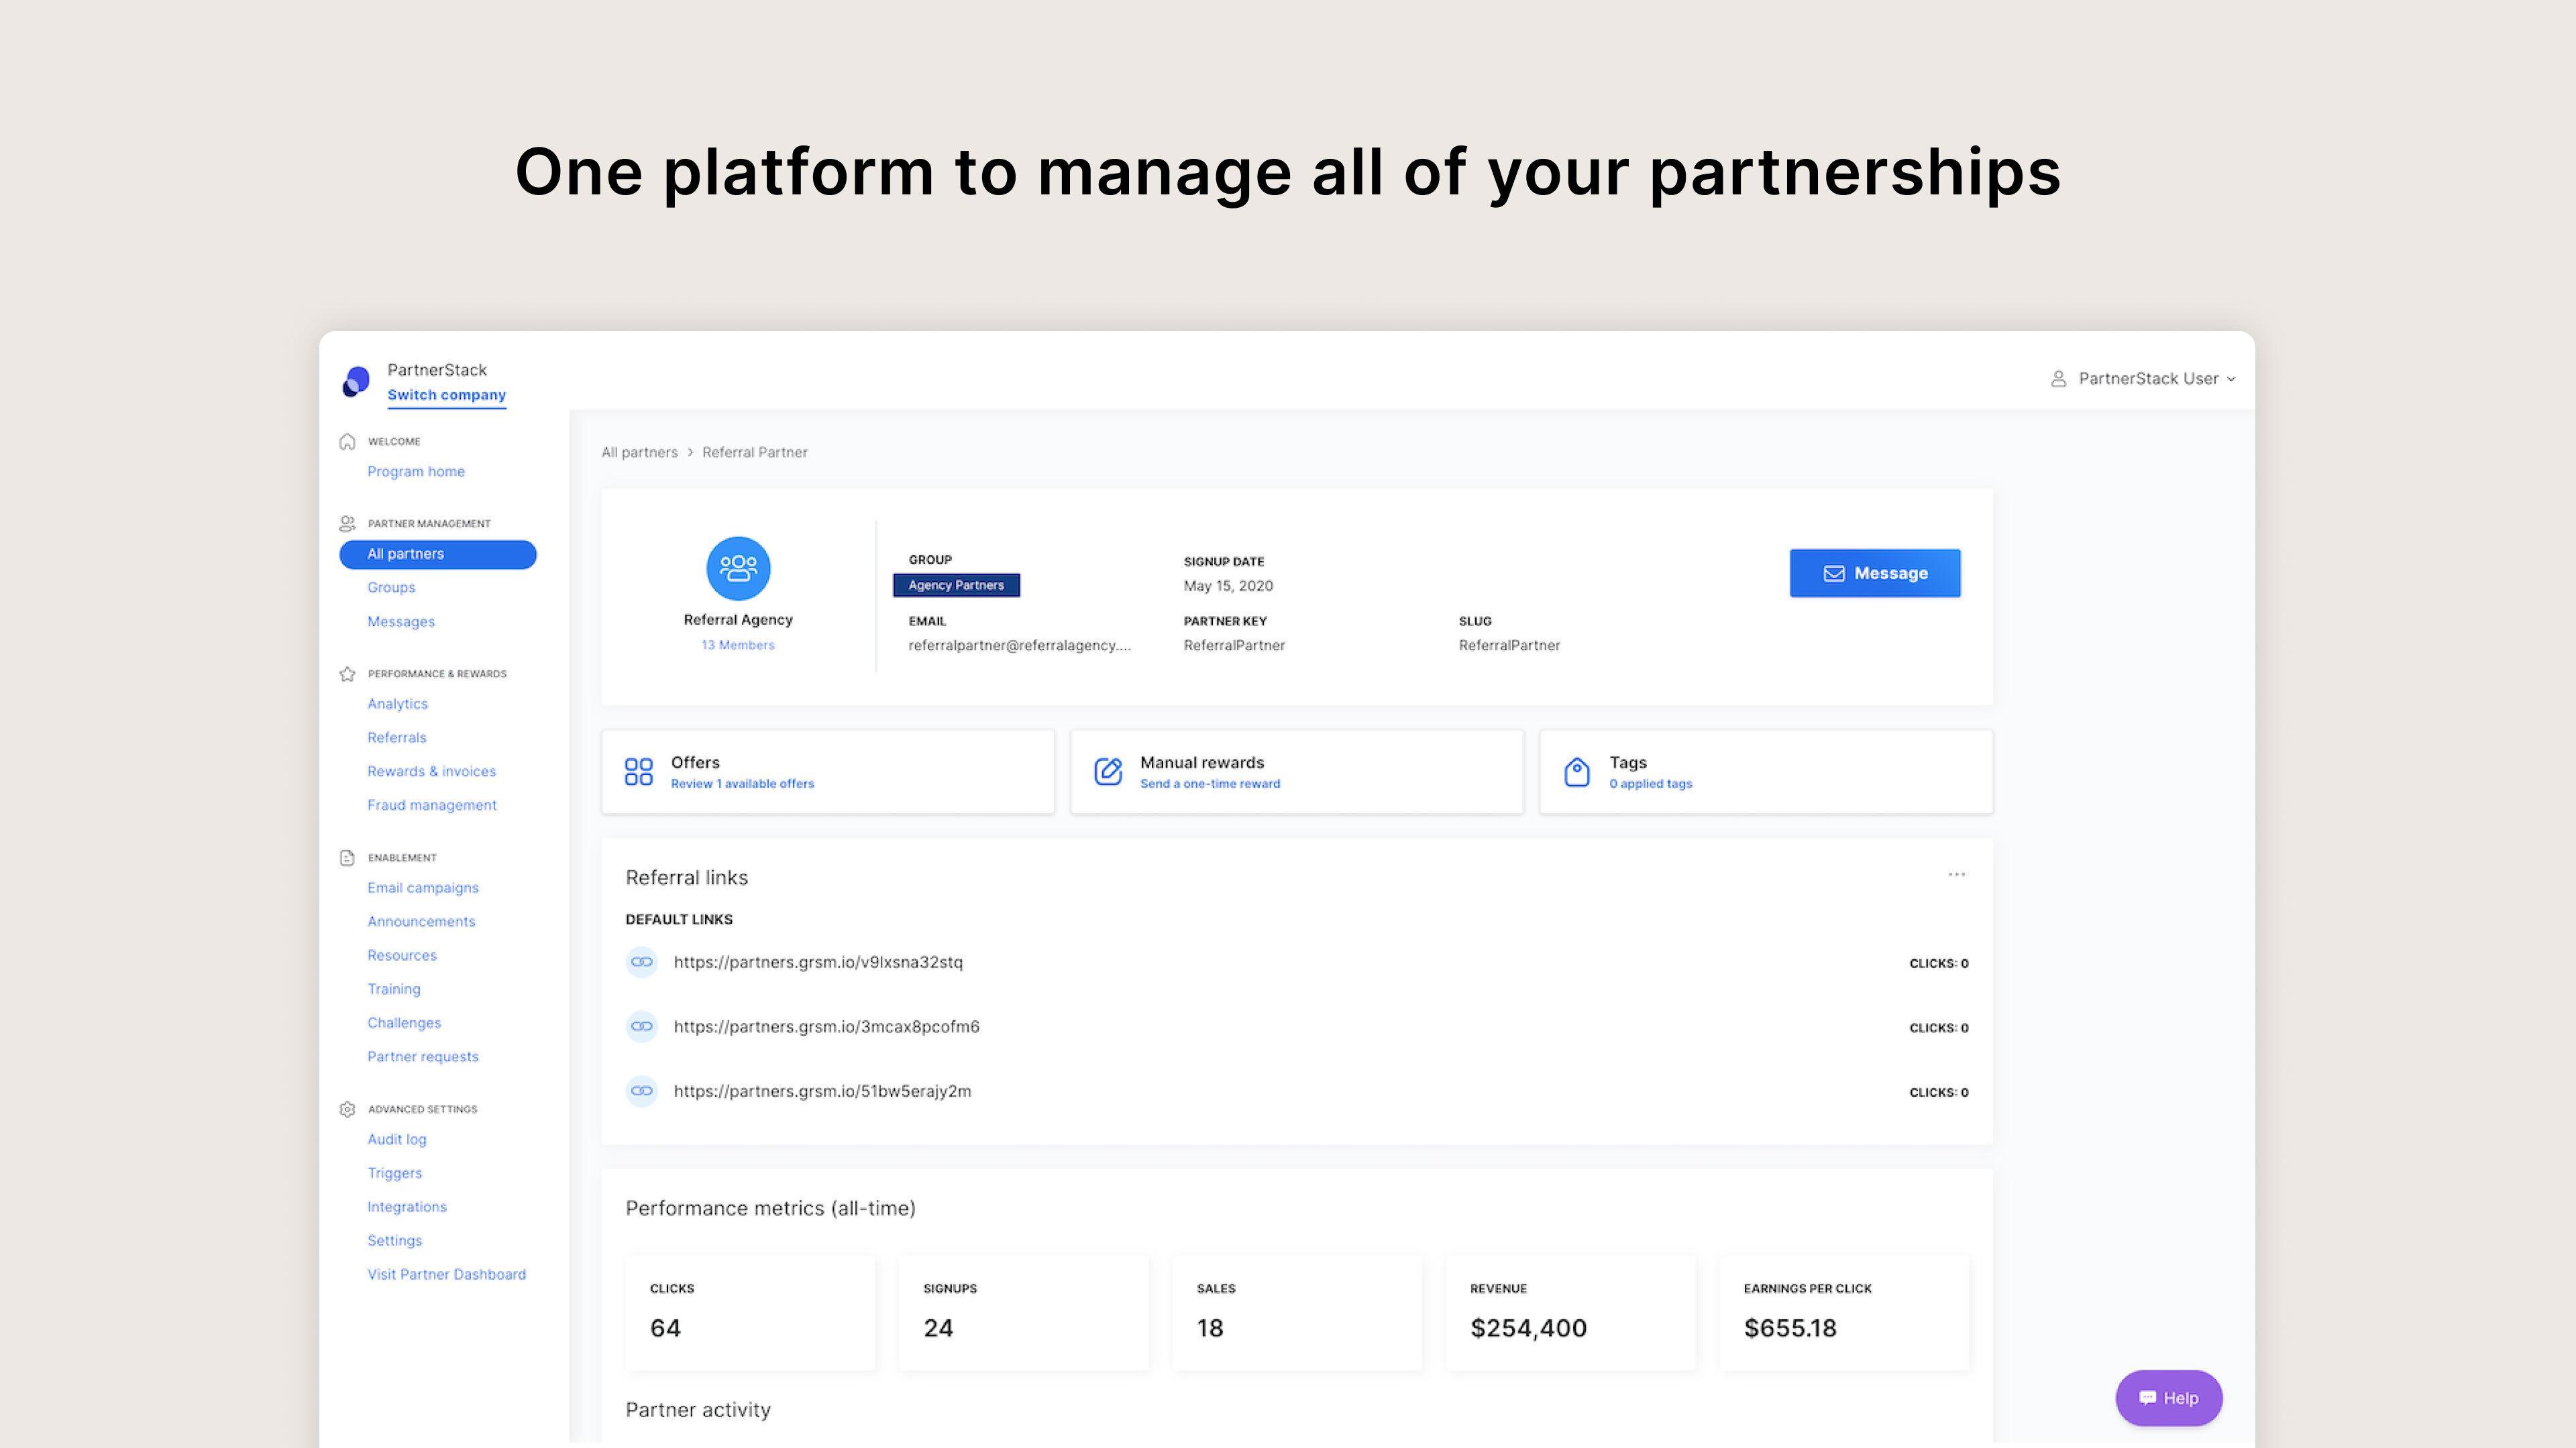This screenshot has width=2576, height=1448.
Task: Open the Visit Partner Dashboard link
Action: 446,1273
